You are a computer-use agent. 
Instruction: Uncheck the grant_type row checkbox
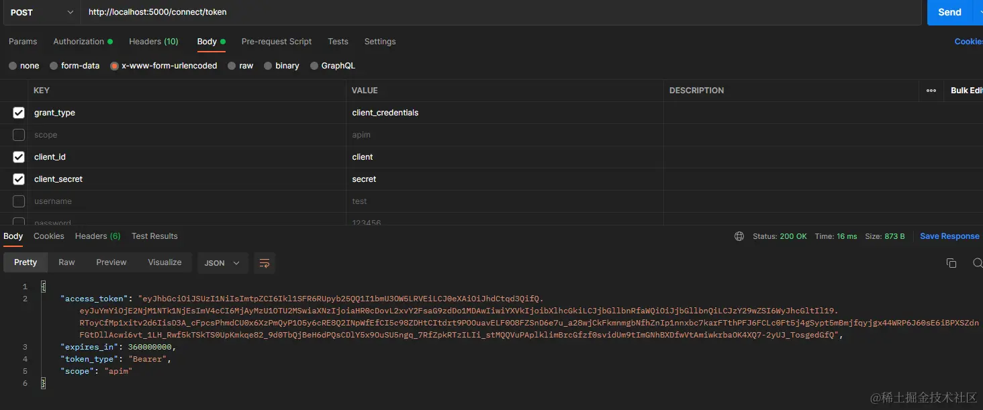(x=19, y=113)
